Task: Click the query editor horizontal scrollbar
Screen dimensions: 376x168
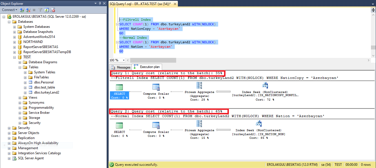Action: pos(152,60)
